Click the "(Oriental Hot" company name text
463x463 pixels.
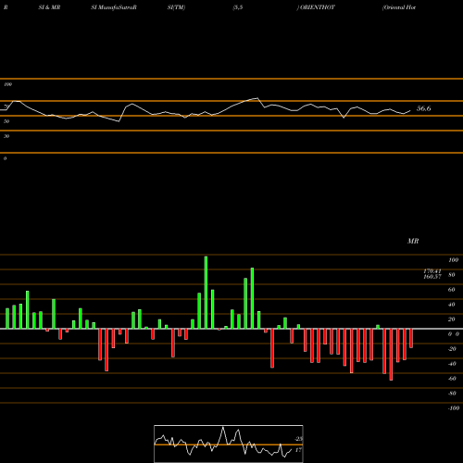(399, 7)
